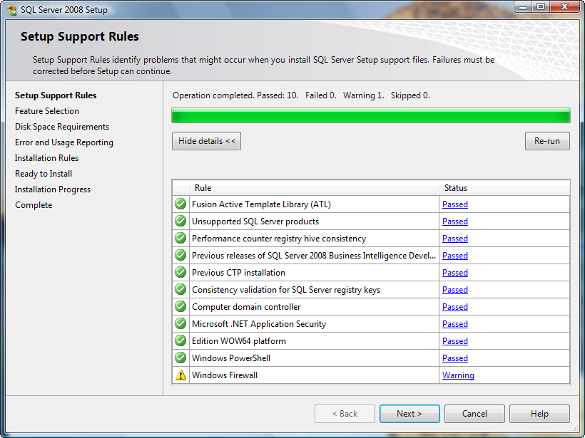The height and width of the screenshot is (438, 585).
Task: Click check icon beside Previous CTP installation
Action: [180, 273]
